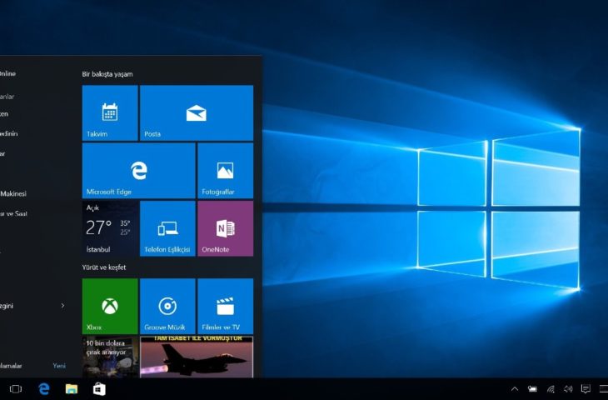Image resolution: width=608 pixels, height=400 pixels.
Task: Launch the Microsoft Edge tile
Action: (x=139, y=171)
